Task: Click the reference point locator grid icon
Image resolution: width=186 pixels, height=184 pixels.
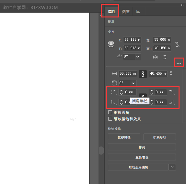Action: coord(111,44)
